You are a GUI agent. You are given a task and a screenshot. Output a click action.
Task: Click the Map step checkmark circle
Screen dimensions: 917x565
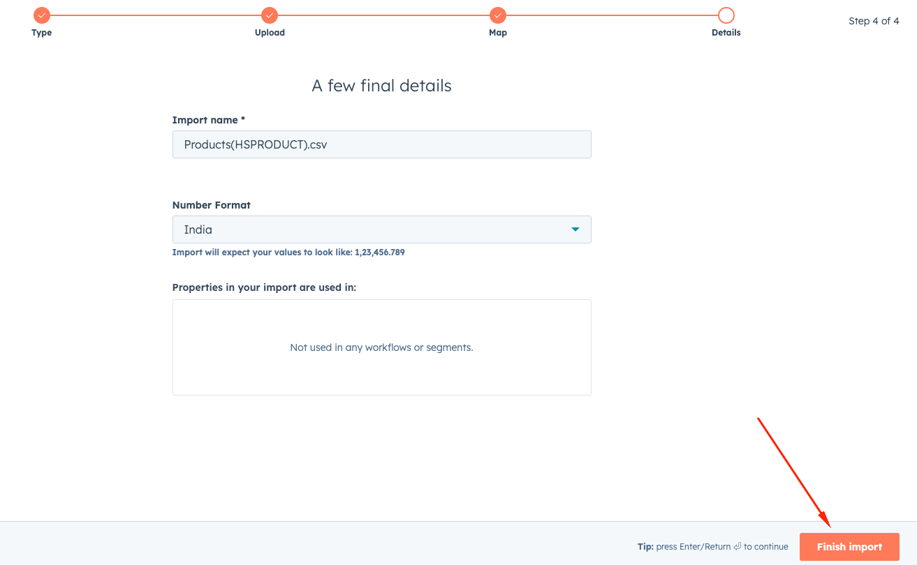497,15
